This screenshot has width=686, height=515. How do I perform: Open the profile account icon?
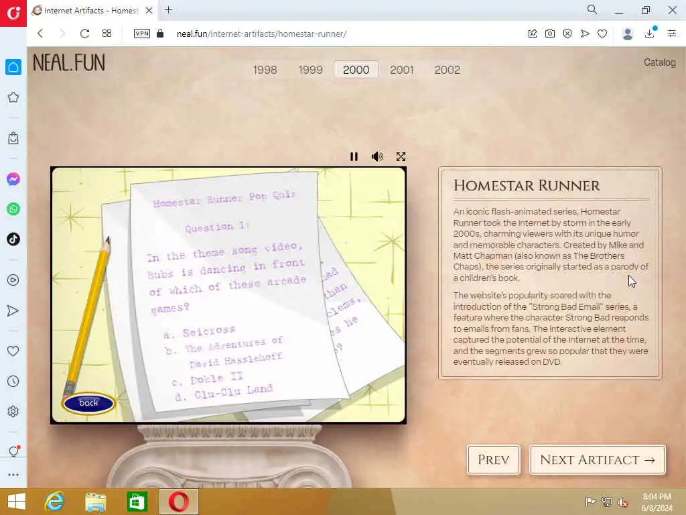[627, 34]
